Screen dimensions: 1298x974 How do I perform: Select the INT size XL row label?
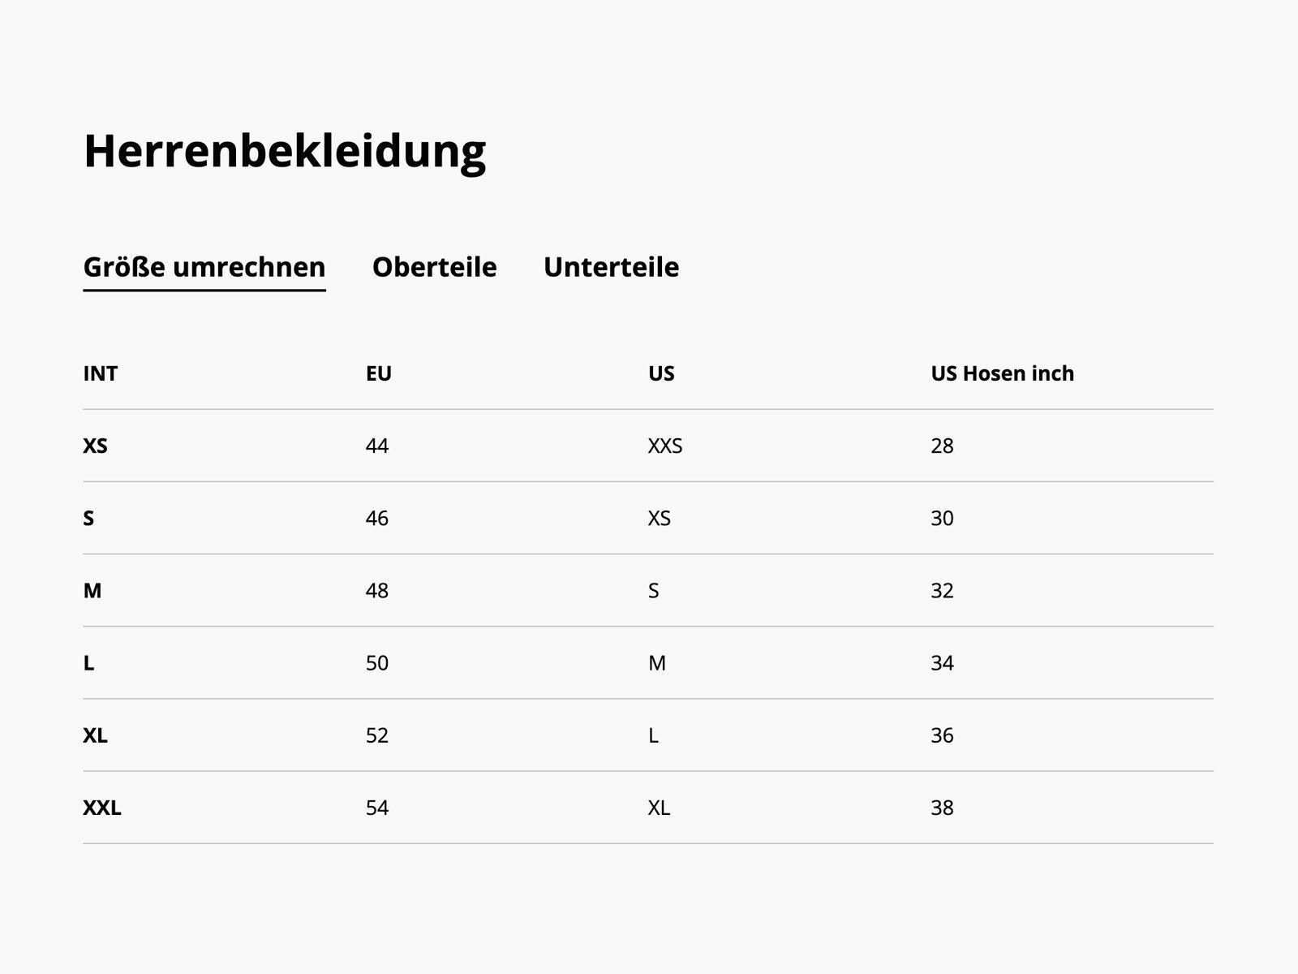click(95, 735)
